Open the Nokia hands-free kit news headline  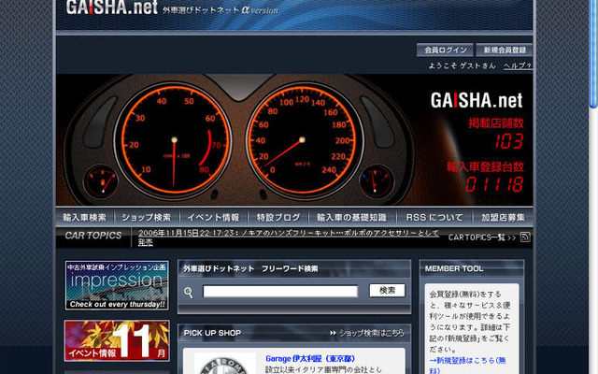289,237
